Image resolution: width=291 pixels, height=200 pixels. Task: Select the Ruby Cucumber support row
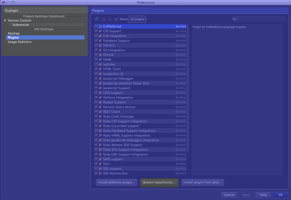tap(140, 126)
